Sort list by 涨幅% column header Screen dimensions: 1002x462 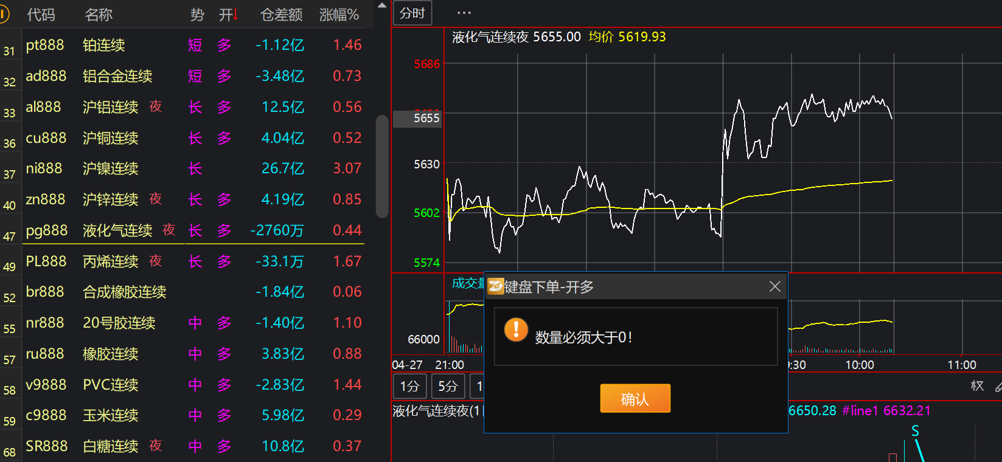click(x=339, y=15)
